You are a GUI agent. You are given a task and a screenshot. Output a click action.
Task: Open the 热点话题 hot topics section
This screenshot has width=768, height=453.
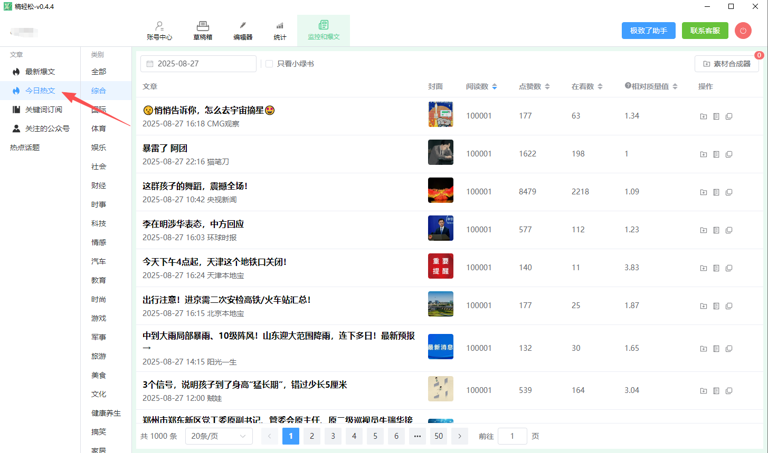coord(25,147)
